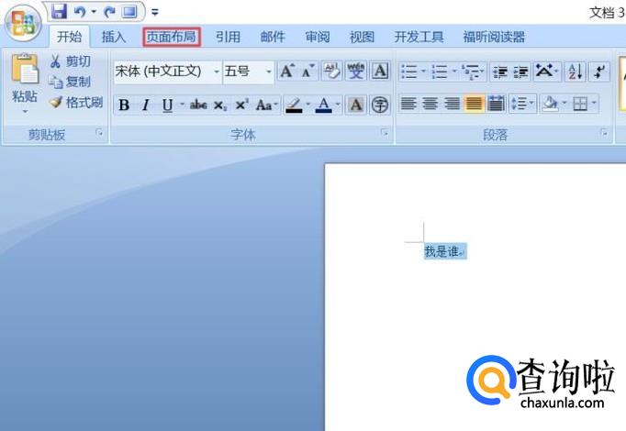Open font color dropdown arrow
626x431 pixels.
(x=338, y=105)
